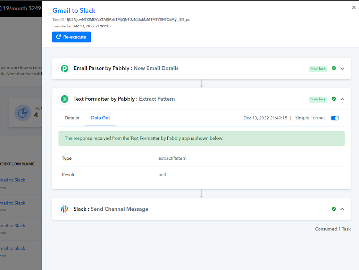
Task: Click the Re-execute button
Action: 72,37
